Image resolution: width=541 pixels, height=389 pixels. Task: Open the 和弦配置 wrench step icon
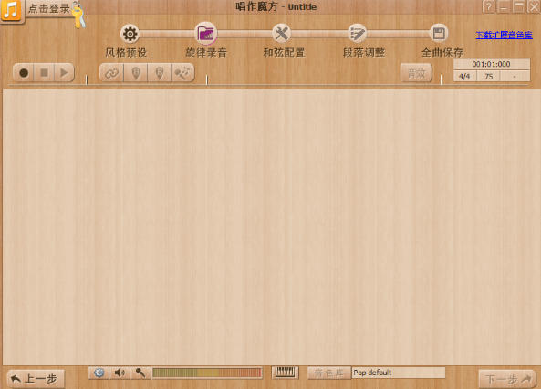(282, 34)
